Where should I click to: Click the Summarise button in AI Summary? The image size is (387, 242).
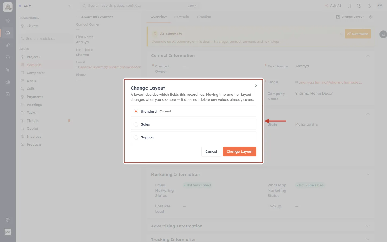(x=358, y=34)
